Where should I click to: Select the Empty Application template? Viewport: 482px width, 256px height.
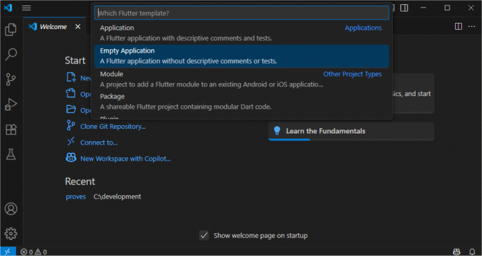(241, 56)
